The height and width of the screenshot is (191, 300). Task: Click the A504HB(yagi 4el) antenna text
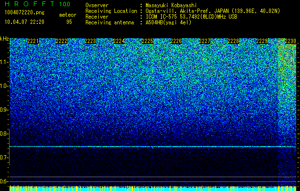[x=168, y=22]
